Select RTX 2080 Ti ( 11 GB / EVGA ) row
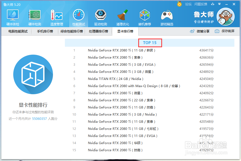The width and height of the screenshot is (241, 161). pyautogui.click(x=150, y=136)
